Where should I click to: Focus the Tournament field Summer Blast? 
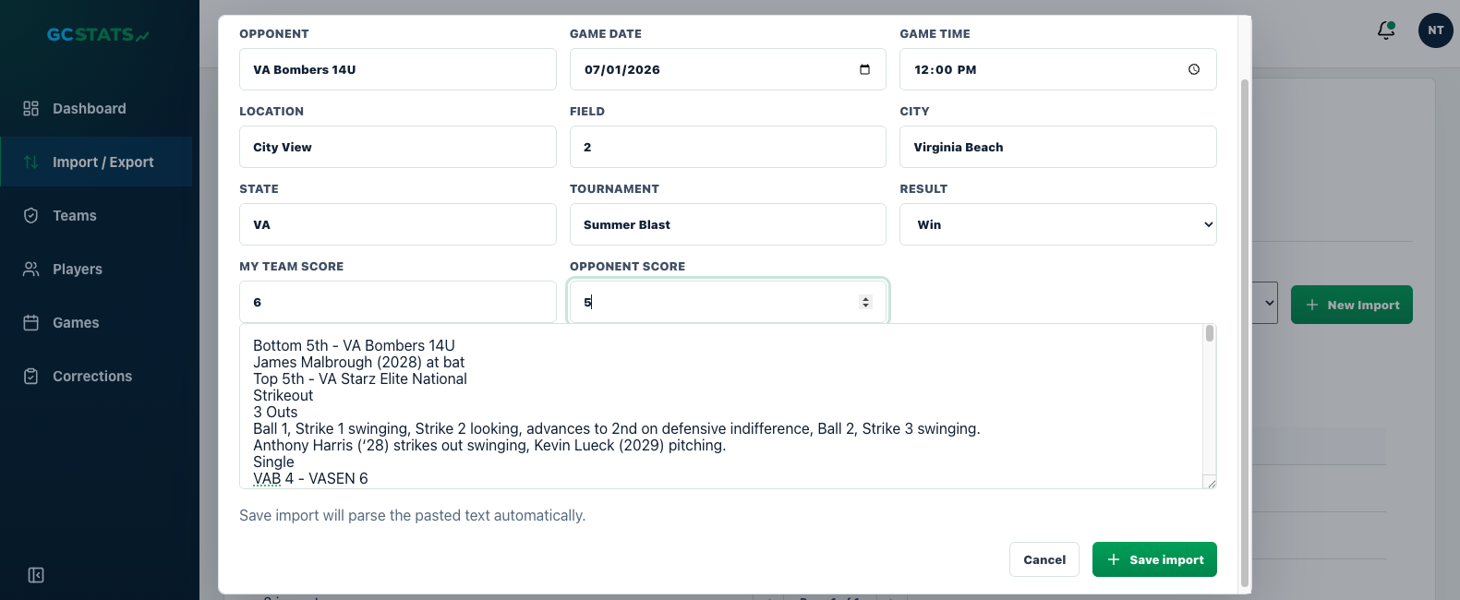(x=728, y=224)
